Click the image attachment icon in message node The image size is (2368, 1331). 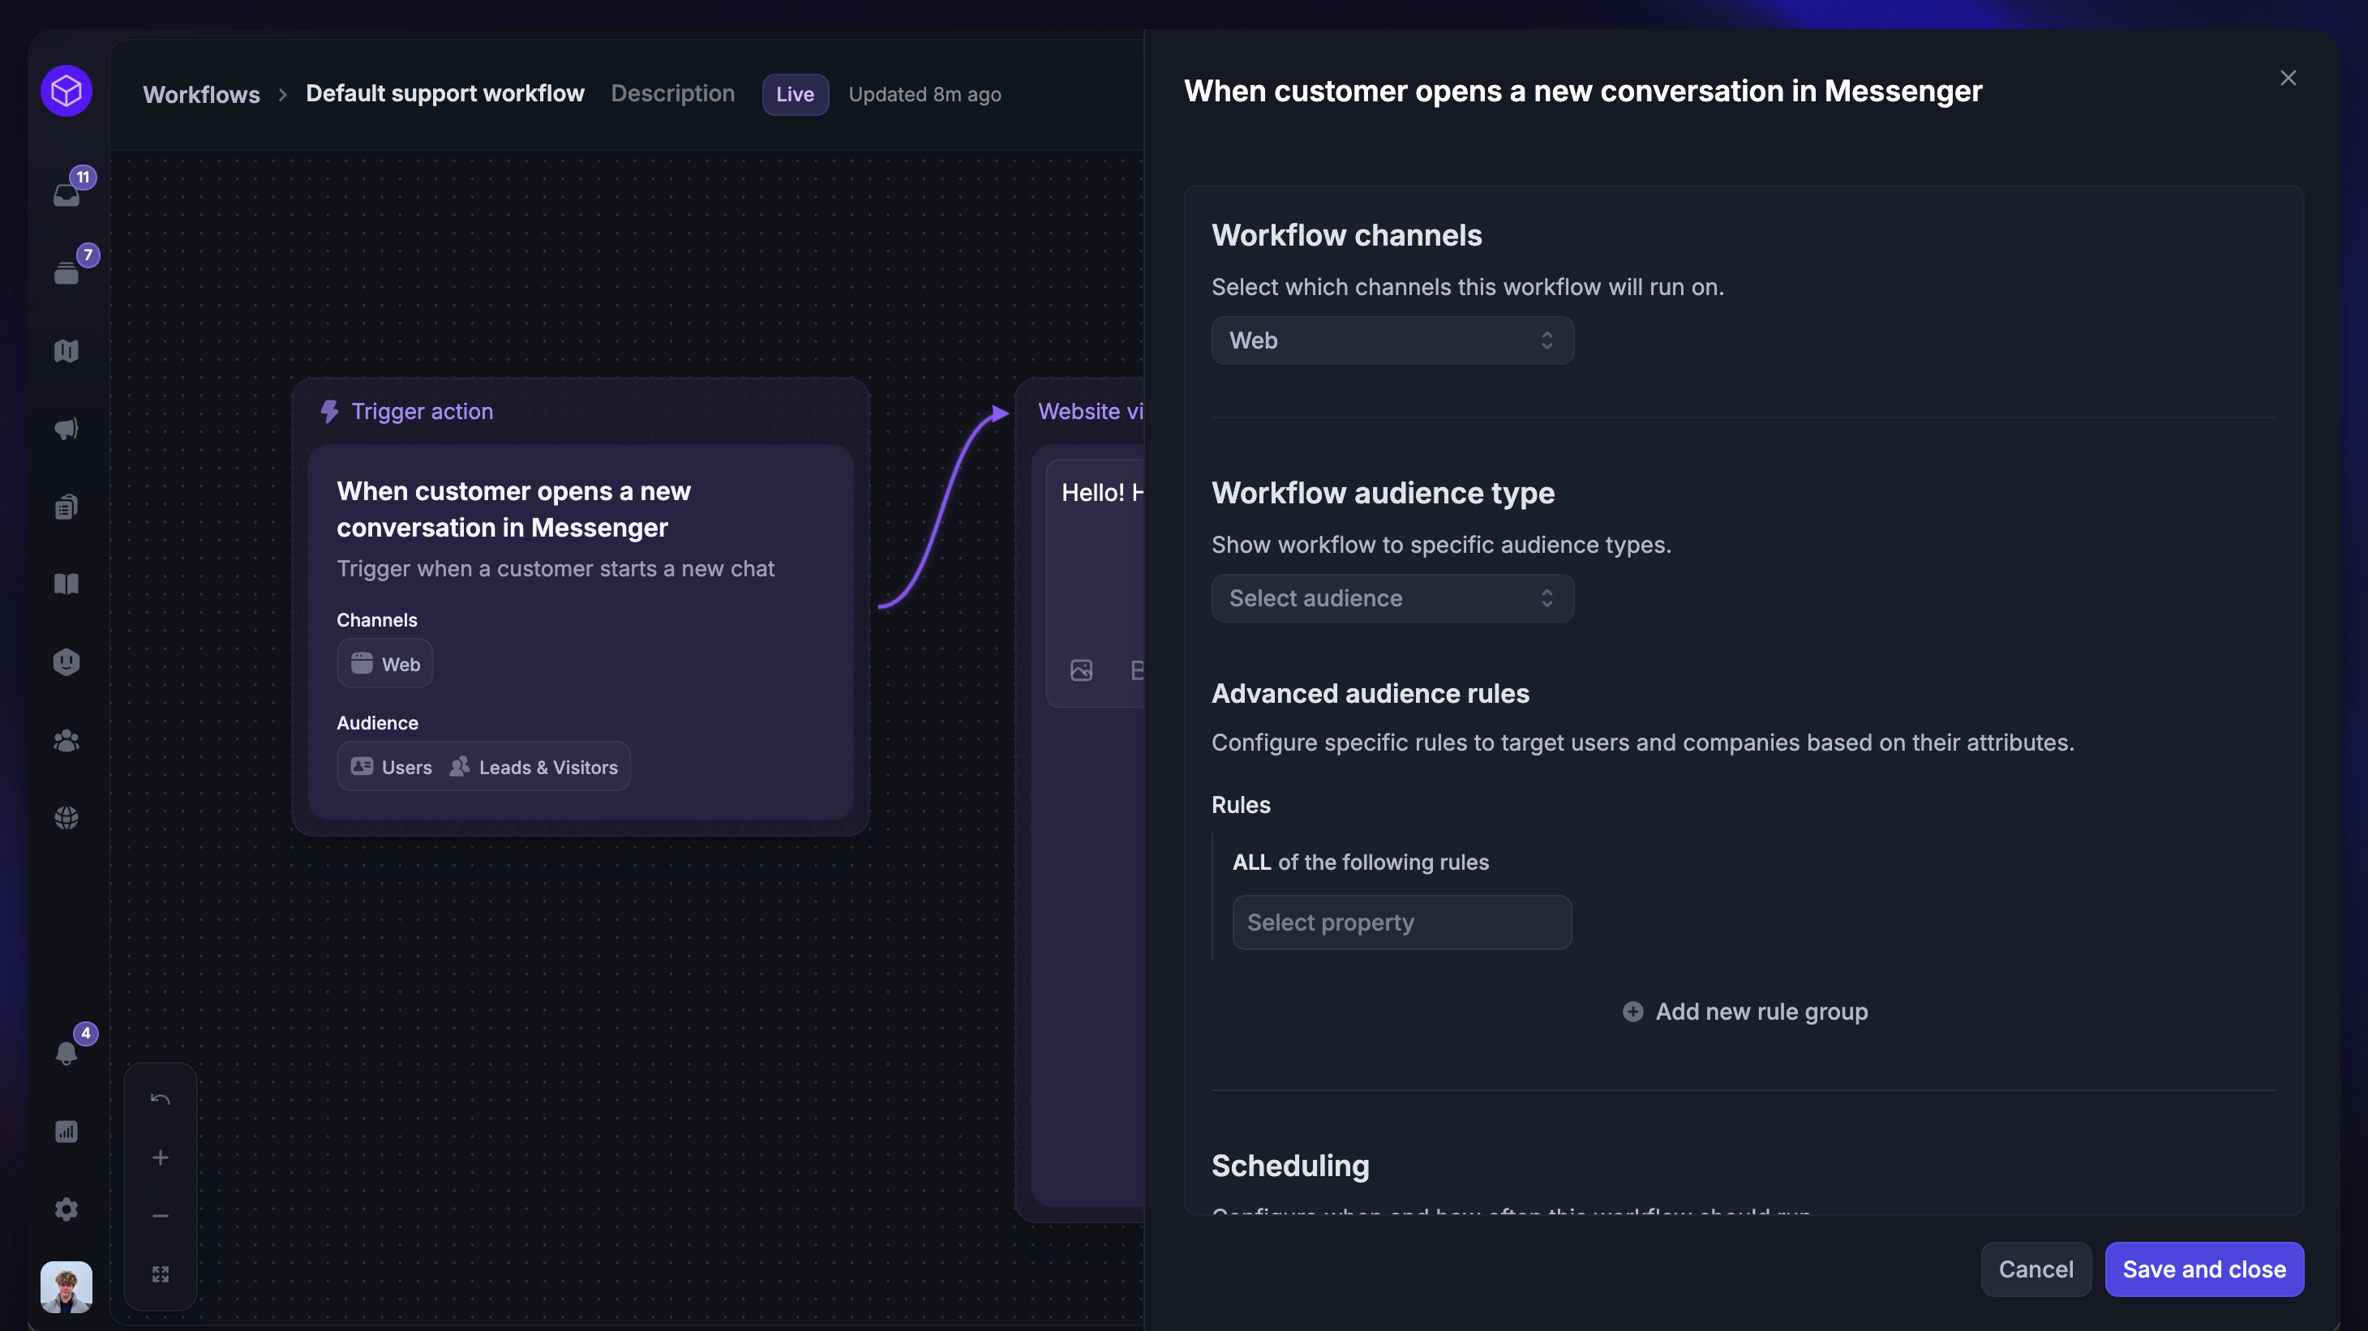(x=1081, y=670)
